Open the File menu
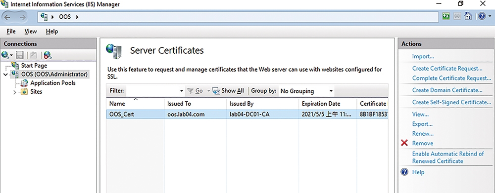 [x=11, y=32]
